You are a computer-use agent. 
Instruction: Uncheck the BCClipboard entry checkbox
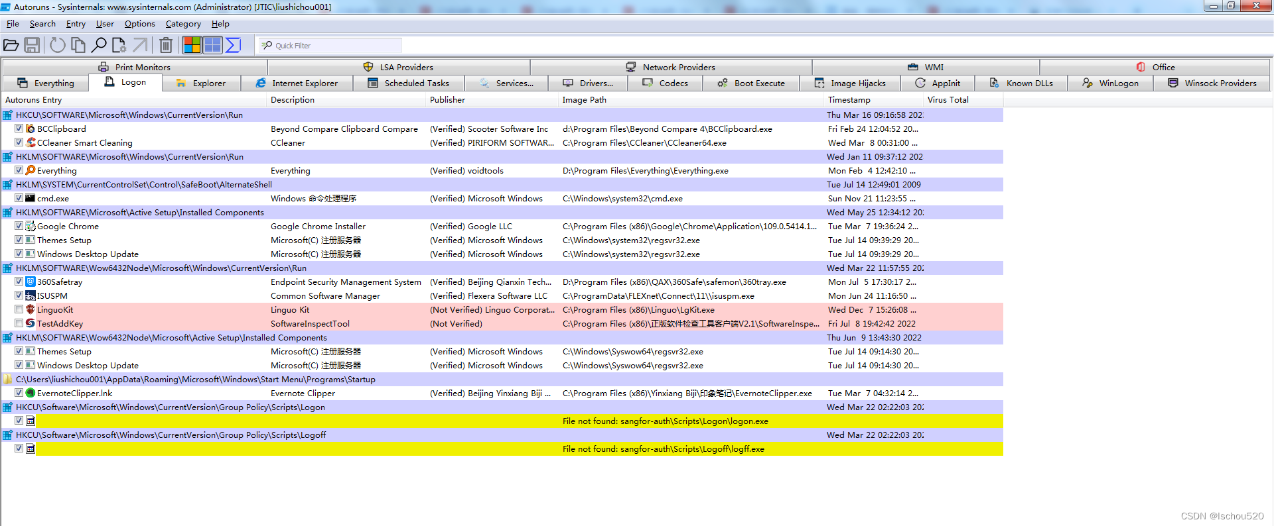click(19, 129)
